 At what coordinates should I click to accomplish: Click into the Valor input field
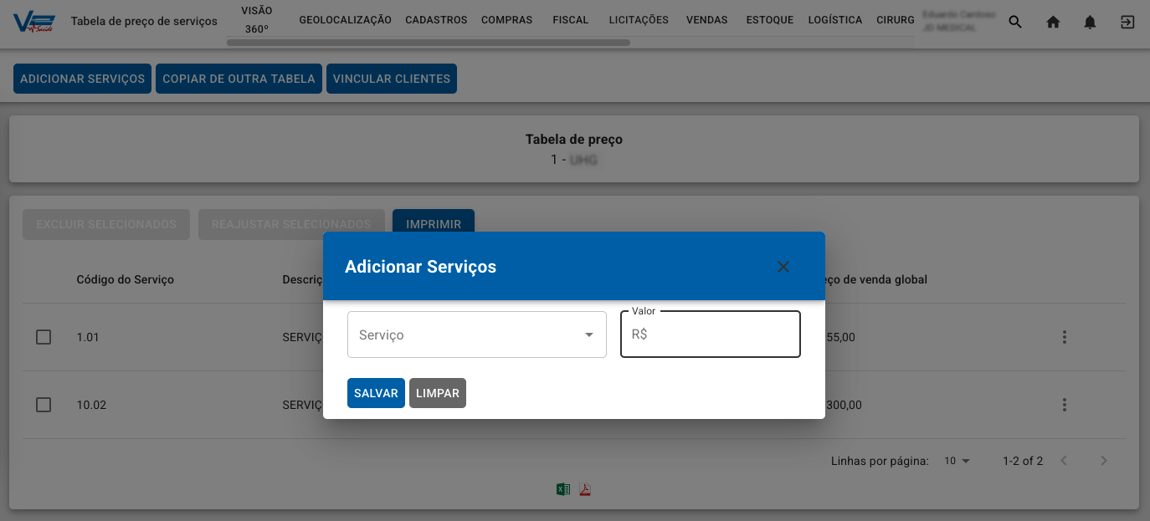pyautogui.click(x=711, y=335)
